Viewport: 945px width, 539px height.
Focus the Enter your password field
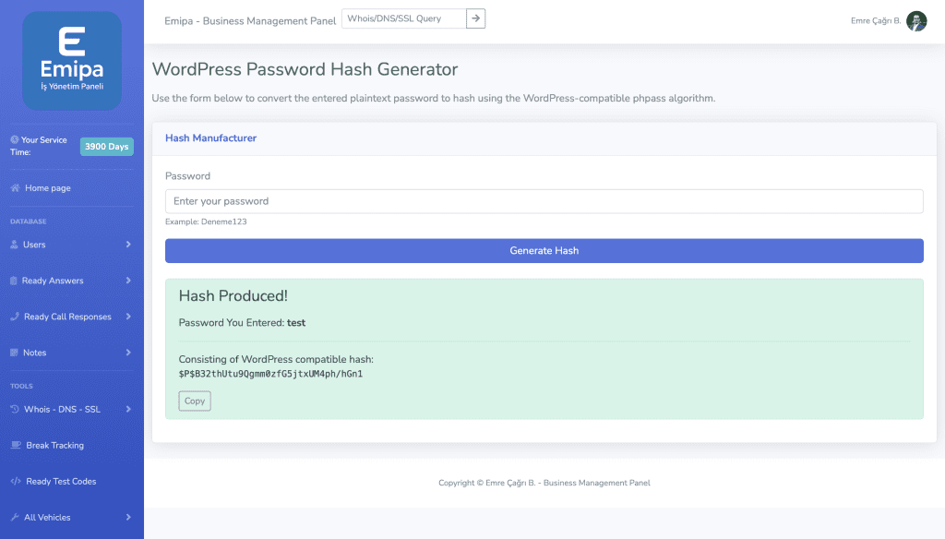coord(544,201)
